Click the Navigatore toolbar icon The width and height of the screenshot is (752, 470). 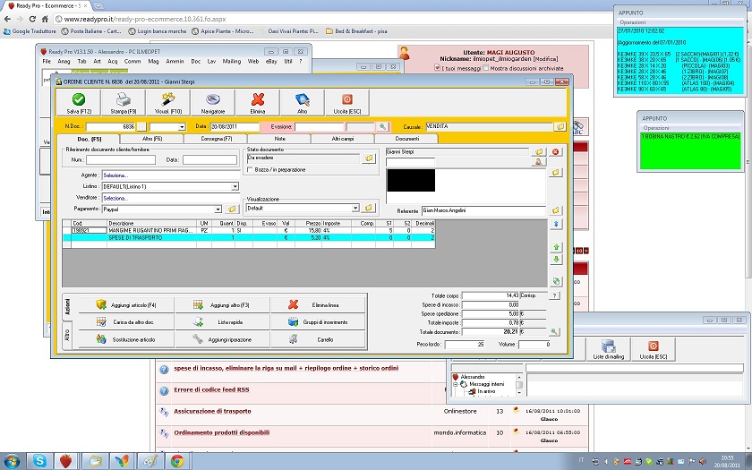[213, 99]
